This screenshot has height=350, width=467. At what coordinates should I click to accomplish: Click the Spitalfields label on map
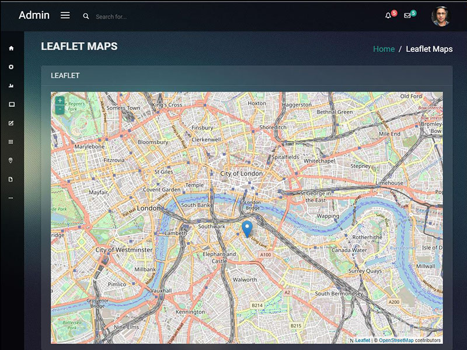coord(285,157)
